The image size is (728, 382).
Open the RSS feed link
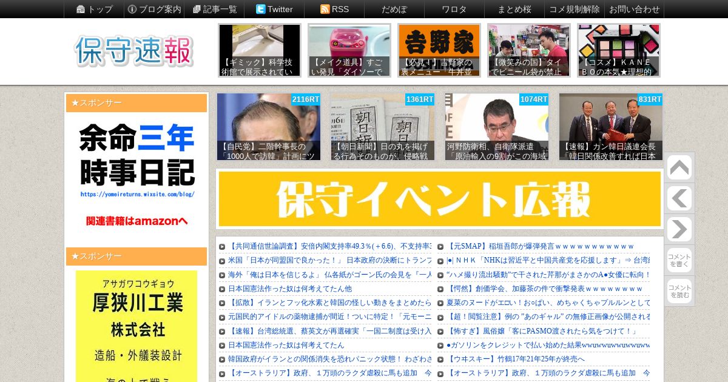334,9
